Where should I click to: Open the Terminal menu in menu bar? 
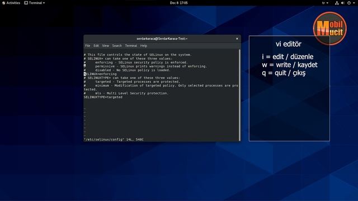tap(131, 46)
